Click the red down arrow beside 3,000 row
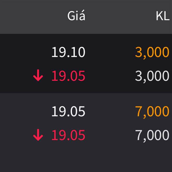The height and width of the screenshot is (172, 172). tap(38, 75)
